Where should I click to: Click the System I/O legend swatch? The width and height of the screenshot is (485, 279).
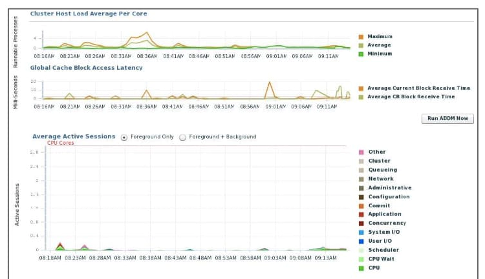click(361, 232)
